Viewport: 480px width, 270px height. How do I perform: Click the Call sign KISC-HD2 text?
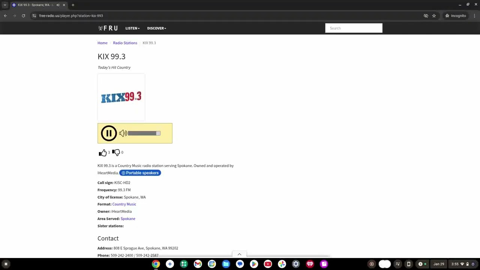click(114, 183)
